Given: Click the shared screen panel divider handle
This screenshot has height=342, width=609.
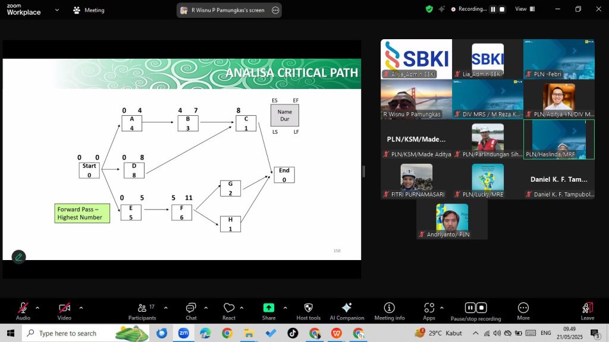Looking at the screenshot, I should (x=363, y=172).
